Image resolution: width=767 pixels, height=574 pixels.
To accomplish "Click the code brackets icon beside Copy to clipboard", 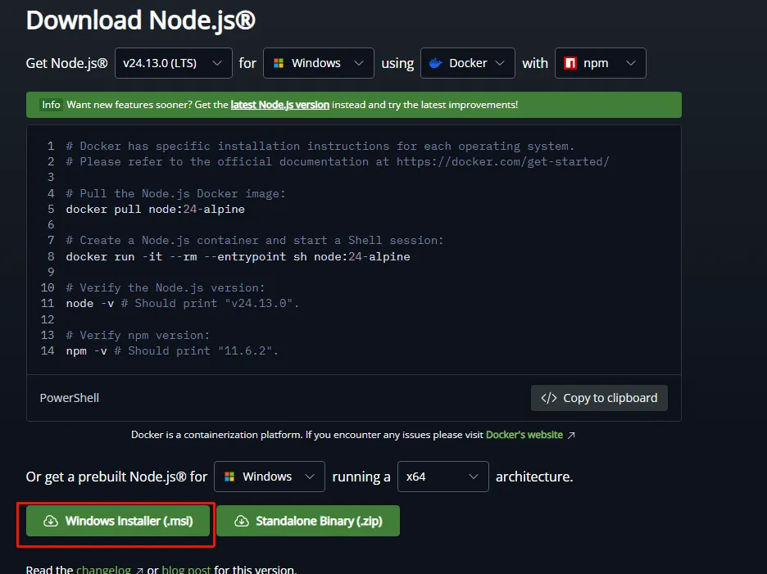I will coord(549,398).
